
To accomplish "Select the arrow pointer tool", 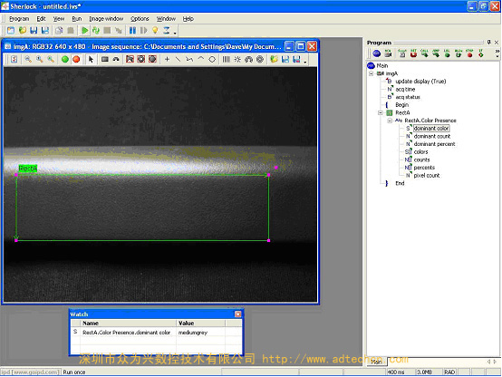I will (x=91, y=59).
